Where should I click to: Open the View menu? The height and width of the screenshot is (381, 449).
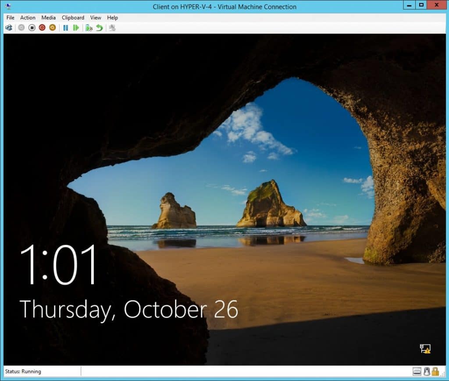click(x=96, y=18)
